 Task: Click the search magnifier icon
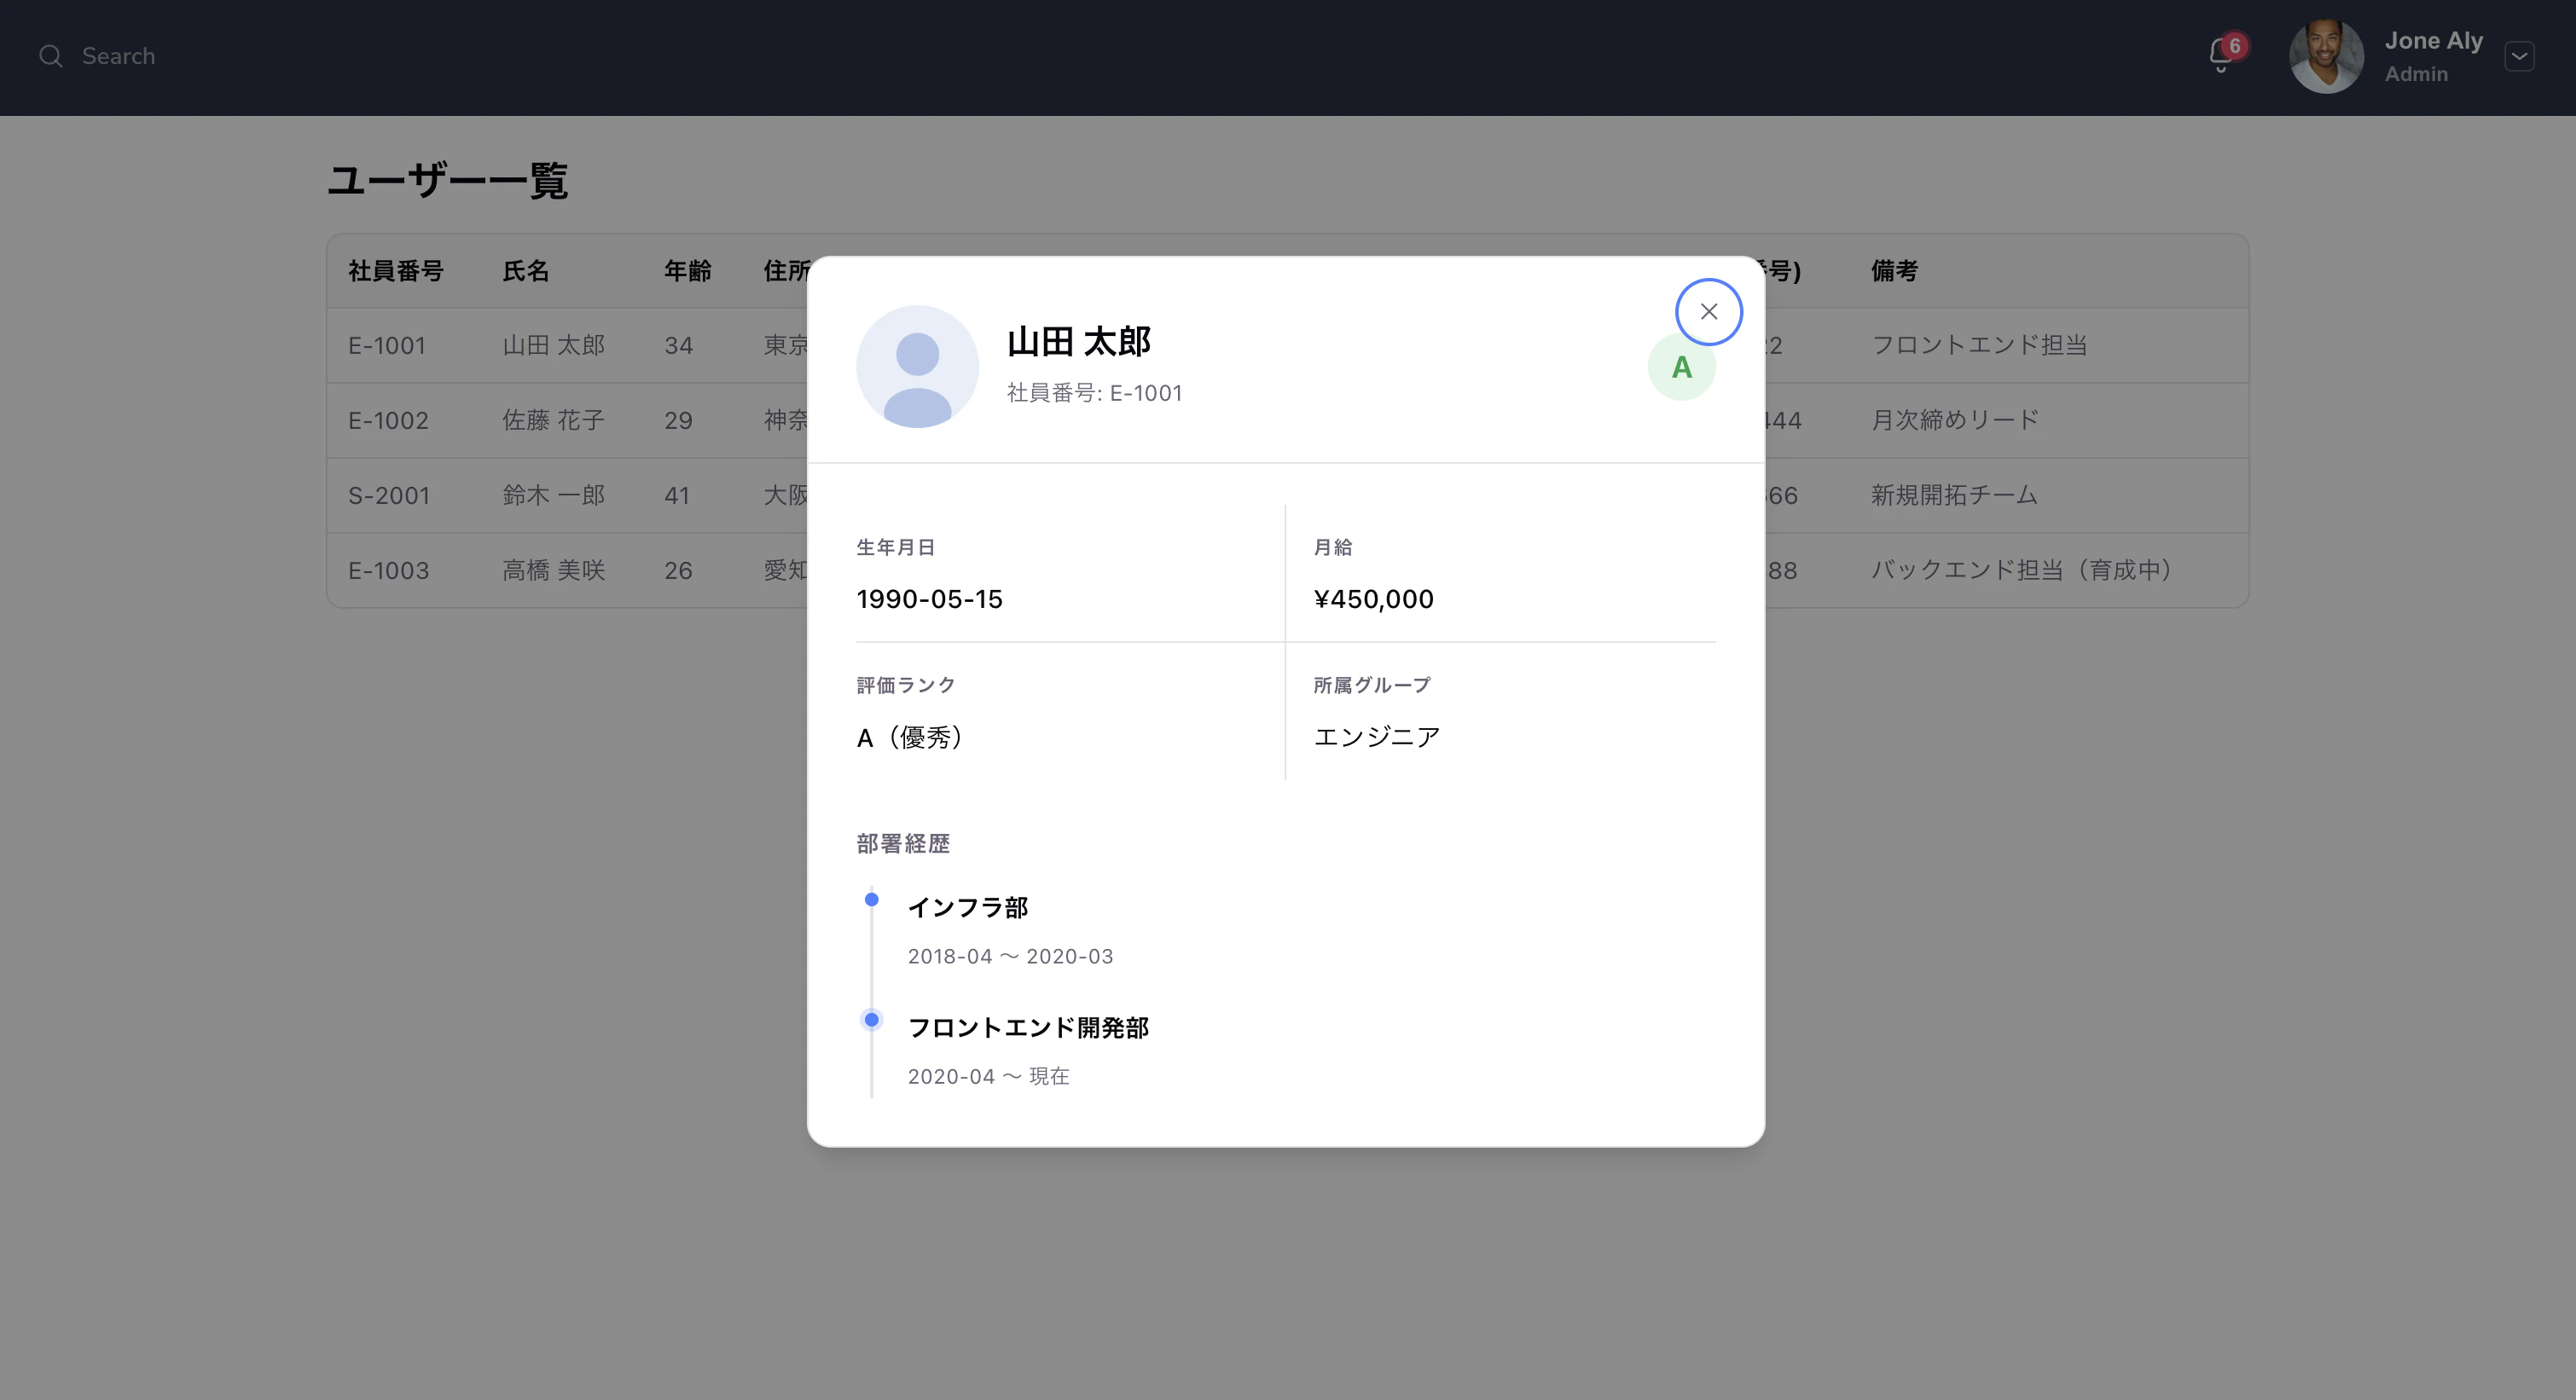click(x=51, y=56)
